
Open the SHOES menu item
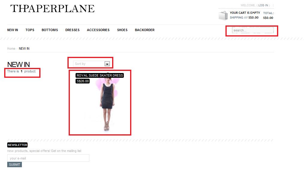(x=122, y=30)
